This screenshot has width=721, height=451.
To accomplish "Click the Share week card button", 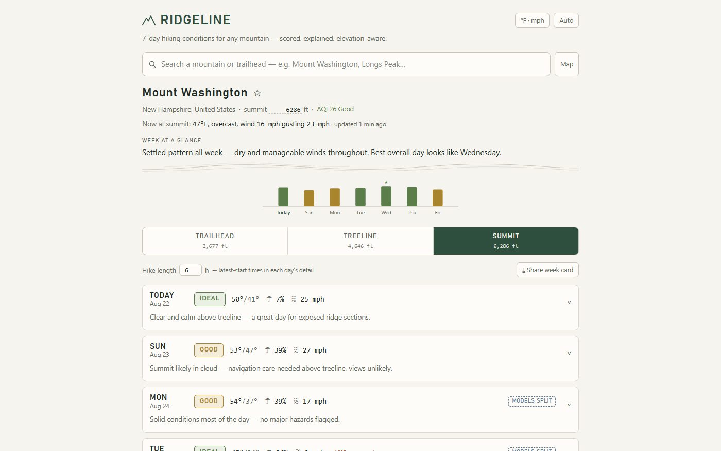I will [547, 270].
